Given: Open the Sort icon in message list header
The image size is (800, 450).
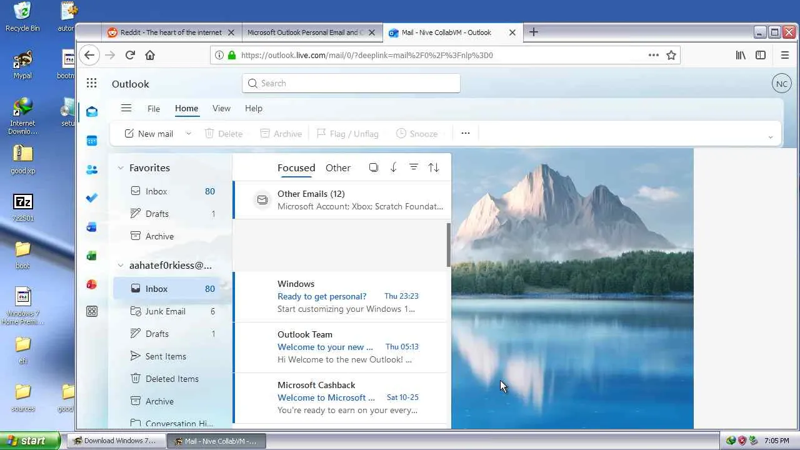Looking at the screenshot, I should point(434,167).
